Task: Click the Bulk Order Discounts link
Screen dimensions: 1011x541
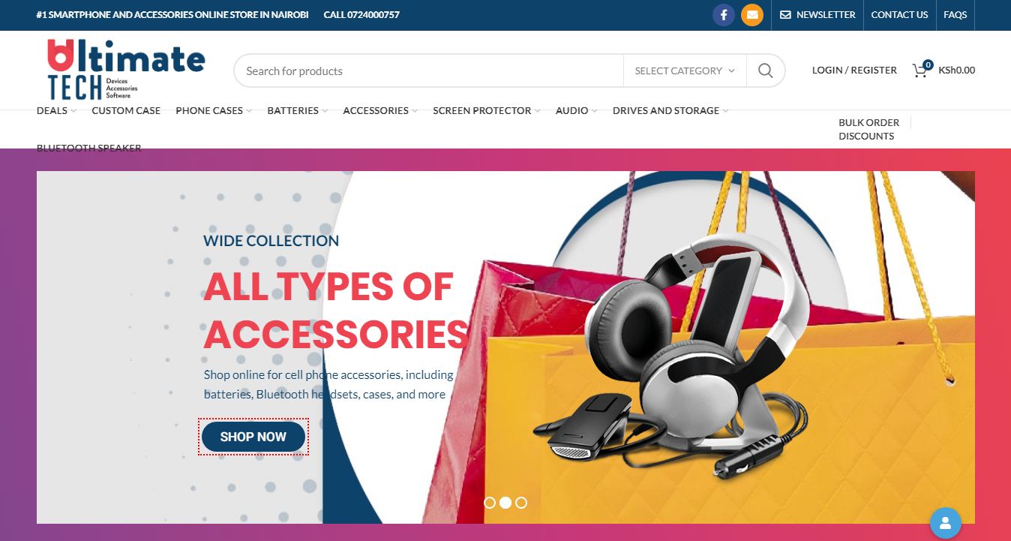Action: (868, 129)
